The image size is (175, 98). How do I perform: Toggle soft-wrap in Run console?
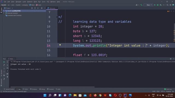coord(7,68)
